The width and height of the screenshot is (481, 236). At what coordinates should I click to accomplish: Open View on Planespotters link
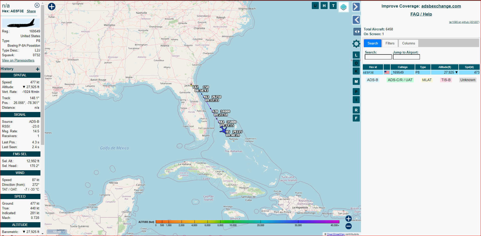18,60
